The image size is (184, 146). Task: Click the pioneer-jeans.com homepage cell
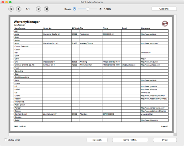click(x=155, y=108)
